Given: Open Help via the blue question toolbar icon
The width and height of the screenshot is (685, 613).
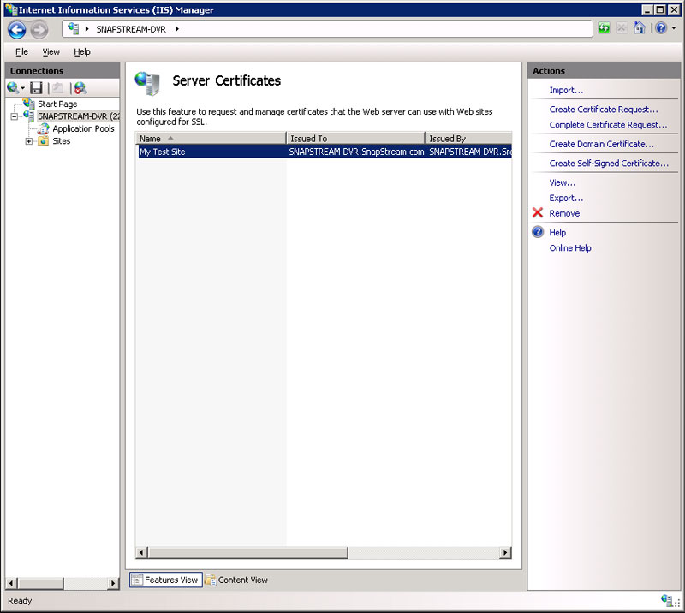Looking at the screenshot, I should click(660, 28).
